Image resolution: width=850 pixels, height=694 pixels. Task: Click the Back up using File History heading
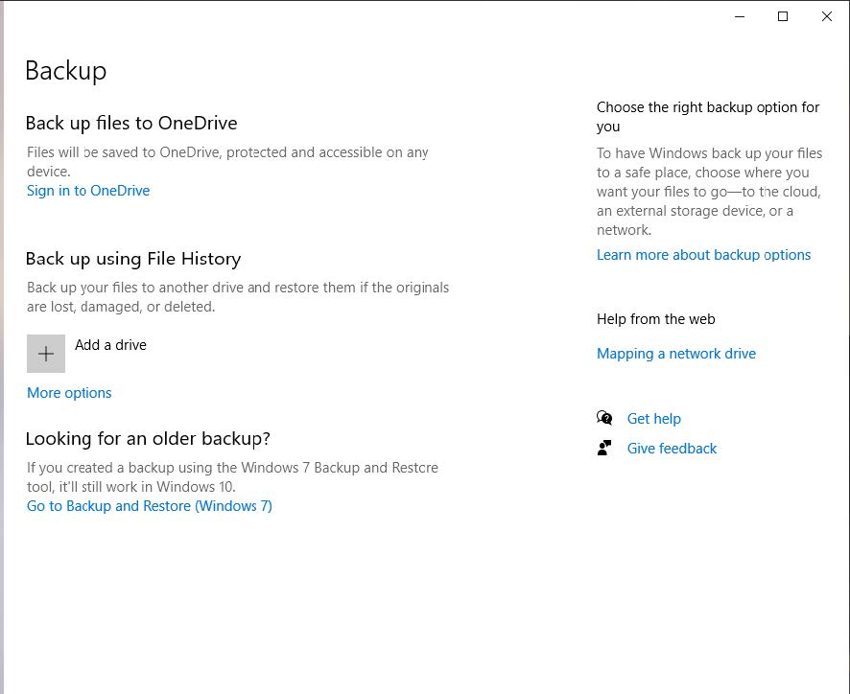[133, 259]
